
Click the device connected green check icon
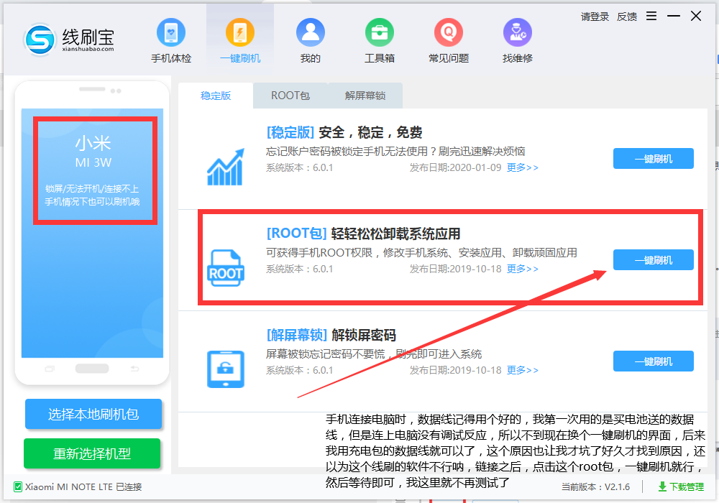[18, 486]
